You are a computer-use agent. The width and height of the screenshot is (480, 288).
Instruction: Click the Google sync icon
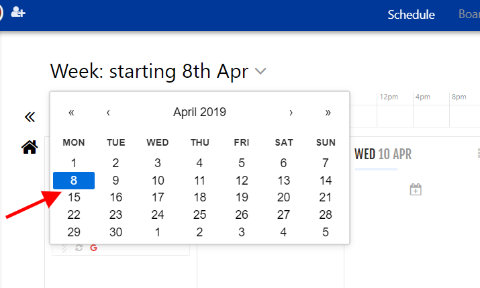click(94, 248)
